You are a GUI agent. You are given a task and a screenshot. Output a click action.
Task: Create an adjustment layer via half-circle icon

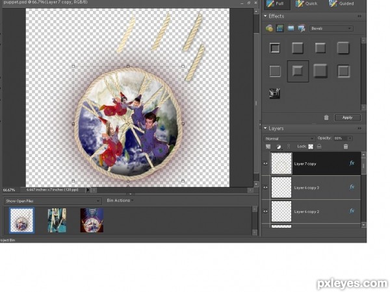(x=279, y=147)
